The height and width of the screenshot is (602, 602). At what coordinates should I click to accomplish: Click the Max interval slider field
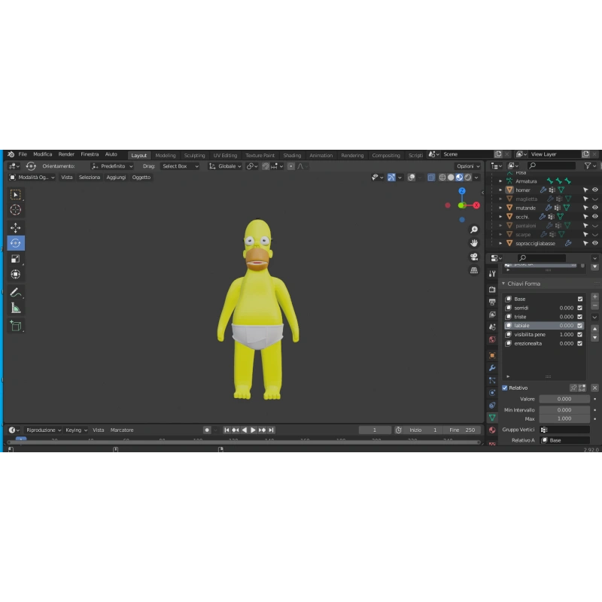pyautogui.click(x=564, y=418)
